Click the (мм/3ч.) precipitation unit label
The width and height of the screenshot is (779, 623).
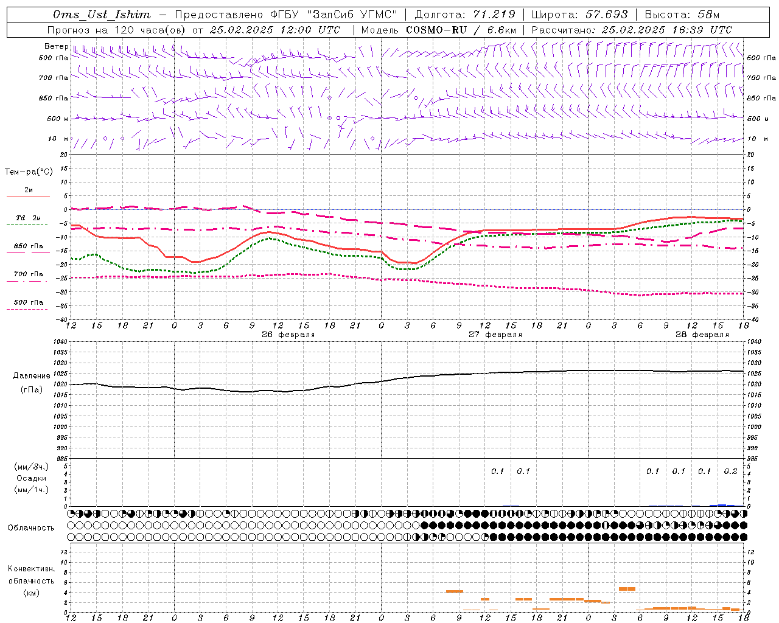click(x=31, y=467)
